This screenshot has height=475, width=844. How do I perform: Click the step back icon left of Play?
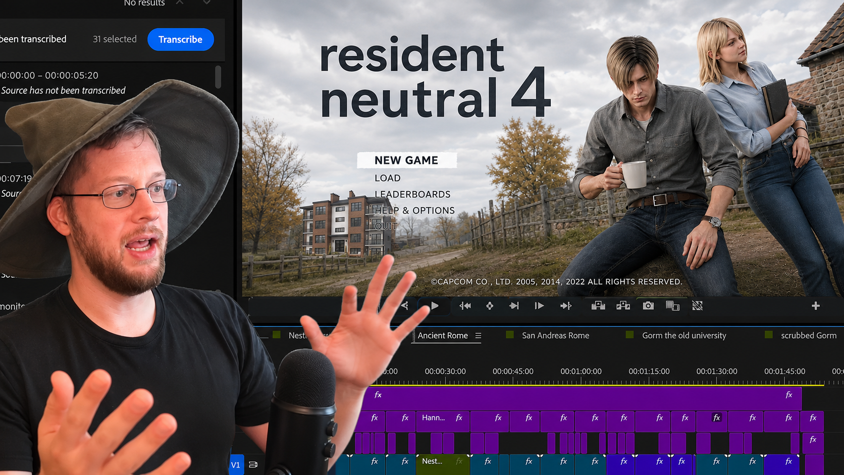[405, 305]
